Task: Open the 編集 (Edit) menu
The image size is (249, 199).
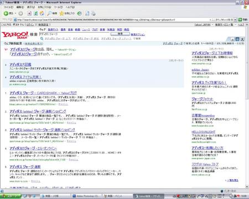Action: click(x=20, y=7)
